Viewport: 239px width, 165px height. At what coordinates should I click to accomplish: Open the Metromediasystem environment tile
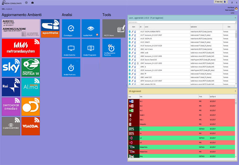tap(21, 48)
